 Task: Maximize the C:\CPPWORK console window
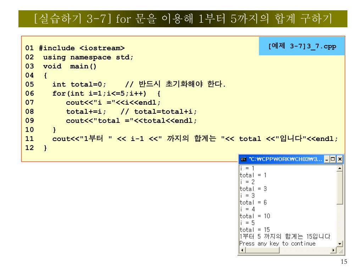click(x=333, y=159)
